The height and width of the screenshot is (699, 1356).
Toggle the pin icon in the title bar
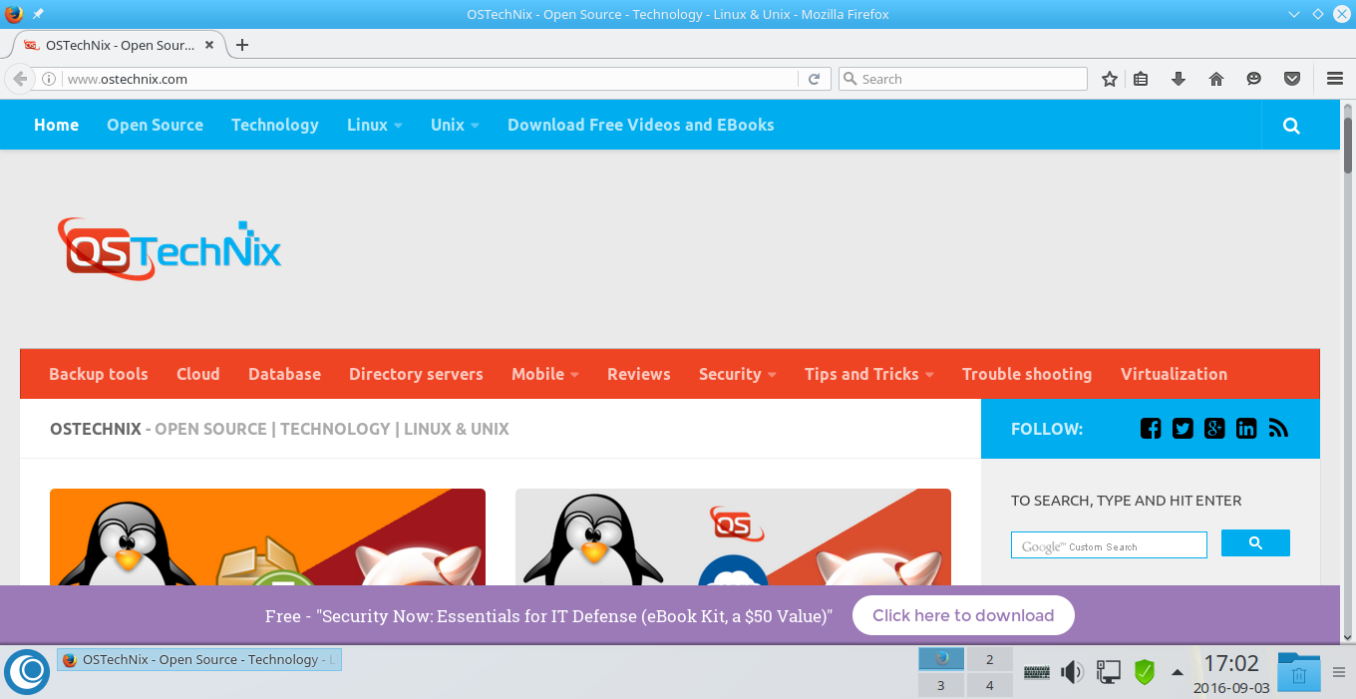click(38, 14)
